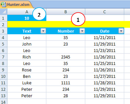Select row 2 header
Screen dimensions: 130x104
point(3,25)
